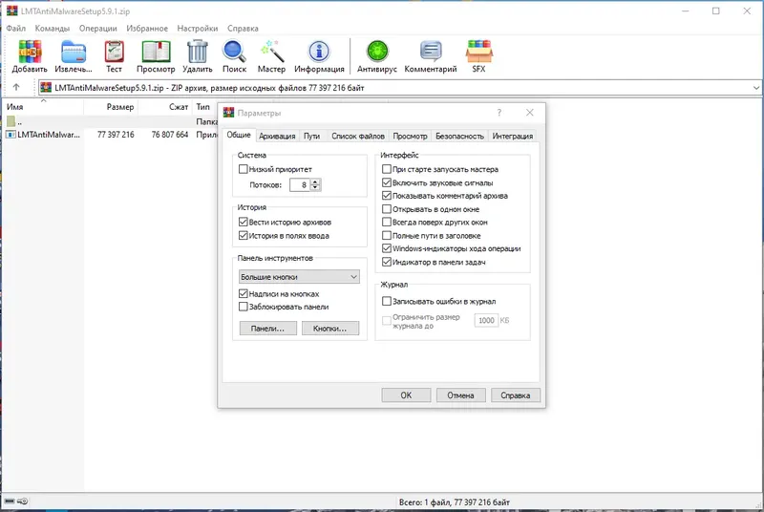Click the help question mark in Параметры dialog
Viewport: 764px width, 512px height.
[499, 113]
